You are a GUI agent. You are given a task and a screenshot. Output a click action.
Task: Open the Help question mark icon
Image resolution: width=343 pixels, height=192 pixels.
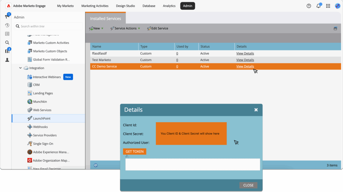[x=309, y=6]
